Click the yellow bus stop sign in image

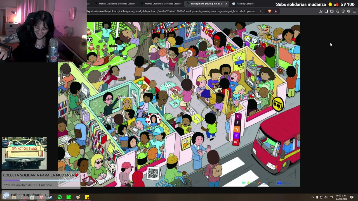click(x=278, y=104)
